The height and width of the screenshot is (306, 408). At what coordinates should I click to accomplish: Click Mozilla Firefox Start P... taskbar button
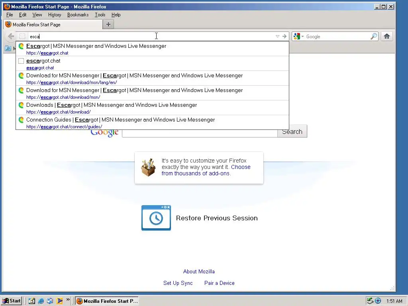(107, 301)
